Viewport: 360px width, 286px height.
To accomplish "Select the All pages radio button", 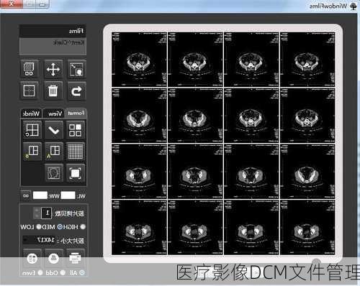I will [x=82, y=272].
